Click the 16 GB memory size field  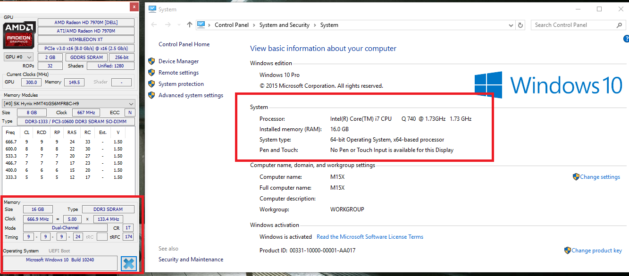[38, 209]
